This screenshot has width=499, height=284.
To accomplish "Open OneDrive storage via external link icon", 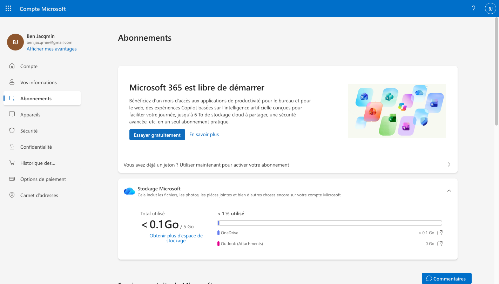I will [440, 233].
